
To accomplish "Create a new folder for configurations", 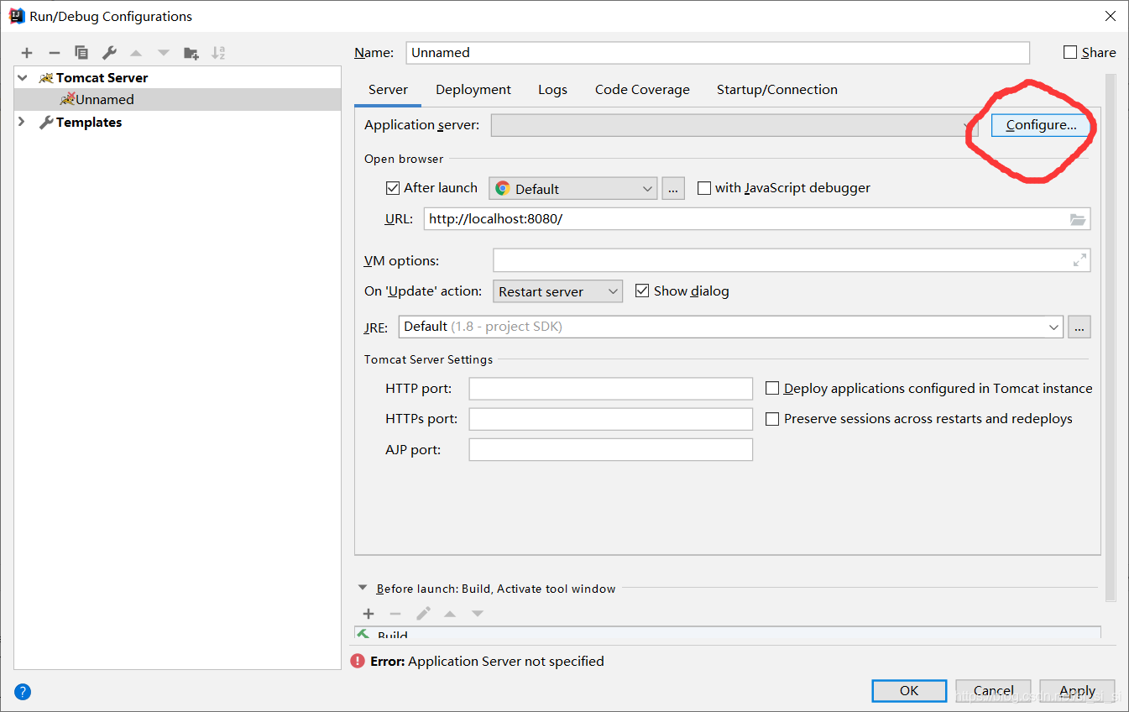I will pyautogui.click(x=191, y=53).
